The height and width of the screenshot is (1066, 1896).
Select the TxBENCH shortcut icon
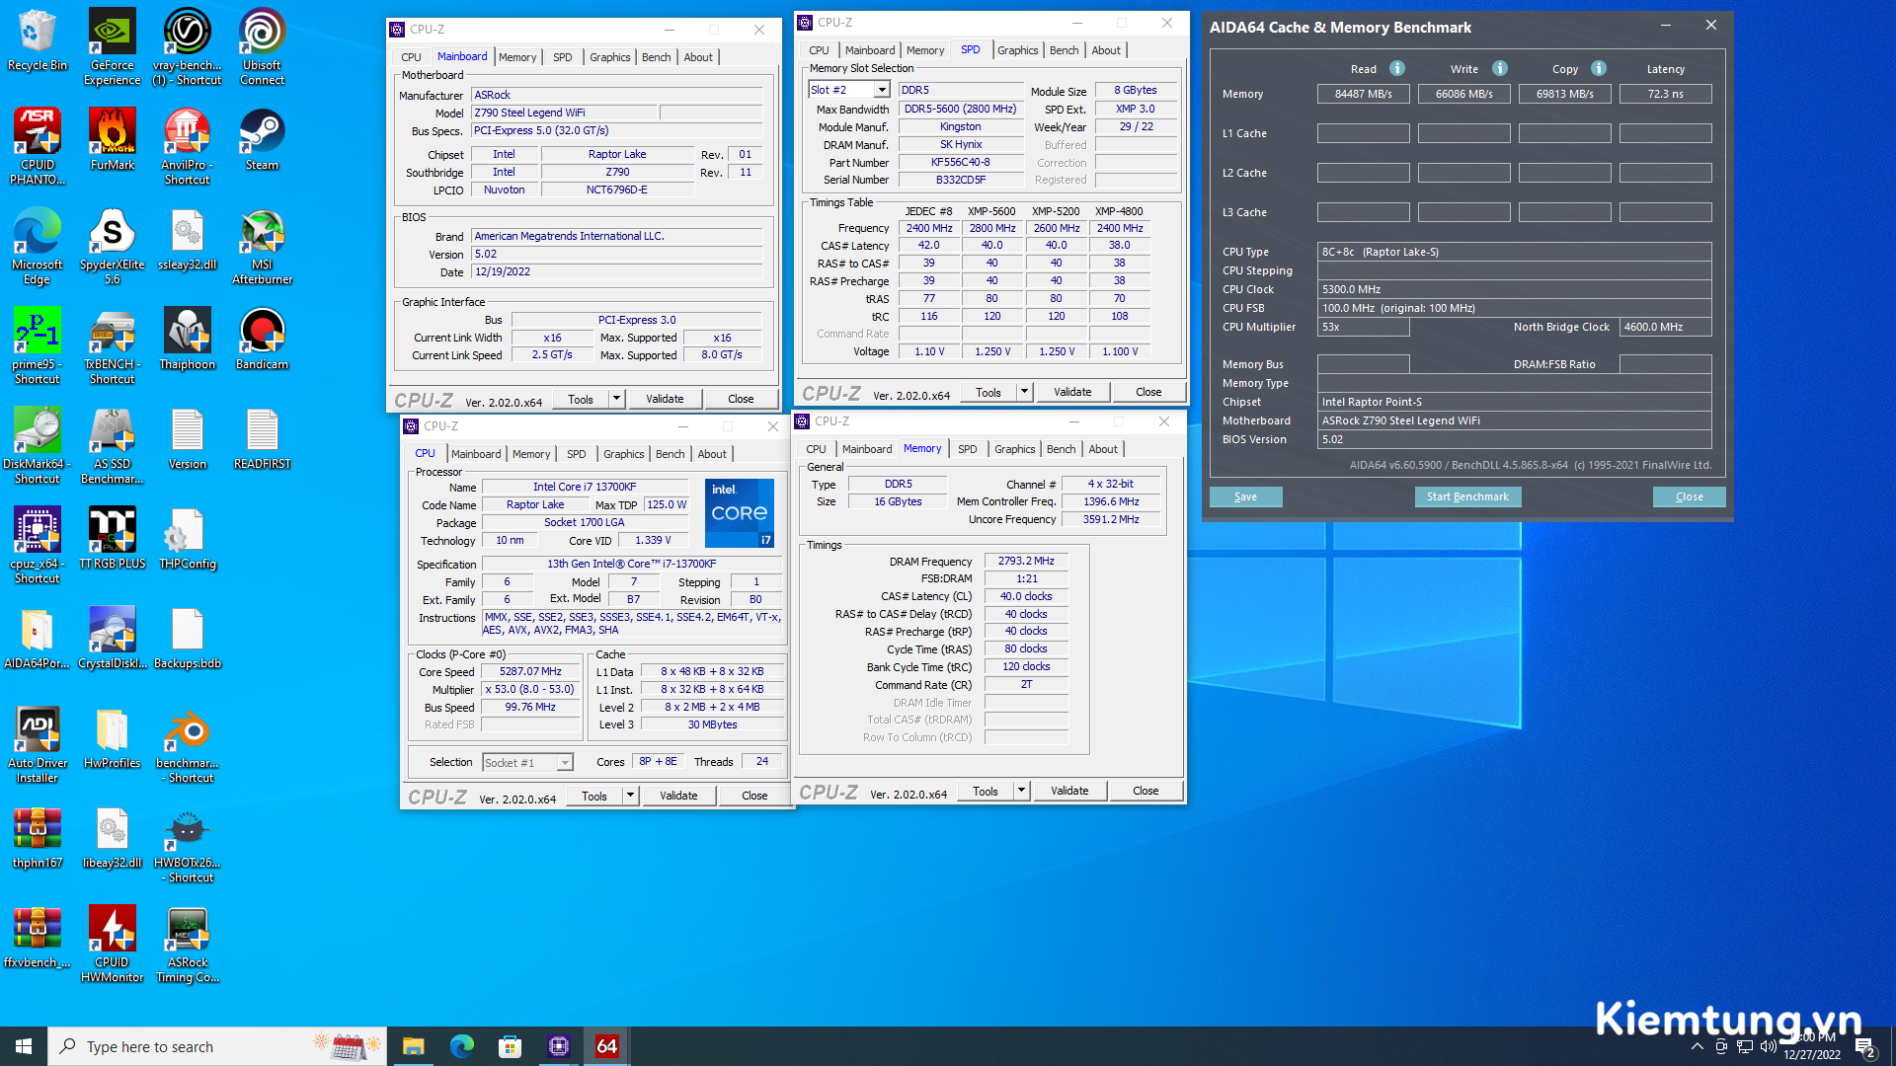[x=113, y=345]
